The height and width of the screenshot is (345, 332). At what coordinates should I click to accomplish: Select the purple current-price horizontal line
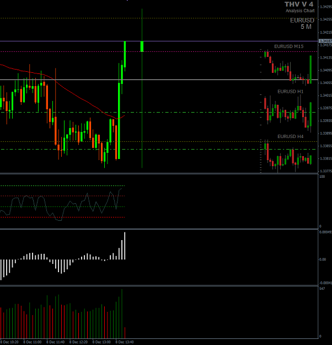pos(159,41)
